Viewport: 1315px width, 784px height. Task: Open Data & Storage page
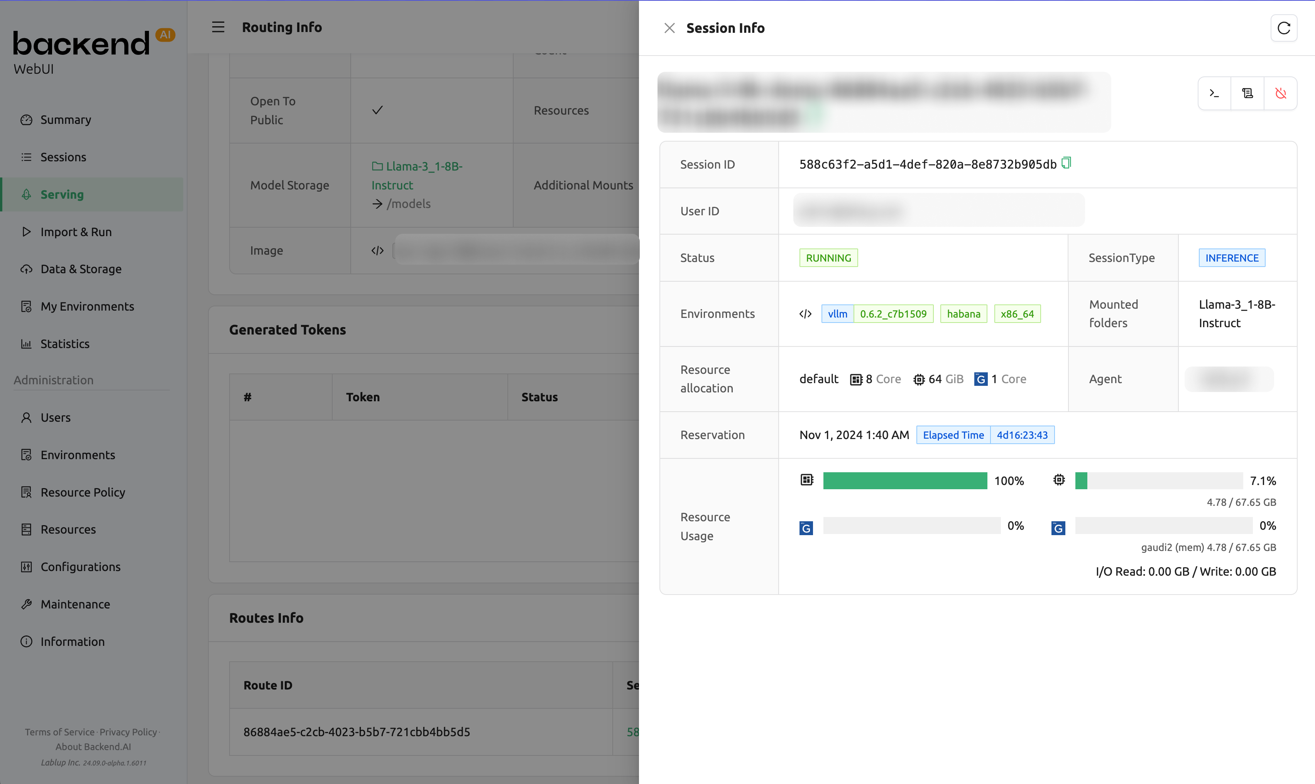(93, 269)
